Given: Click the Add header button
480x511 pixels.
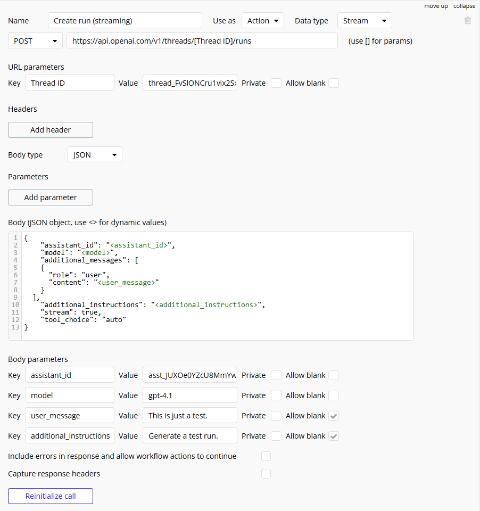Looking at the screenshot, I should [51, 130].
